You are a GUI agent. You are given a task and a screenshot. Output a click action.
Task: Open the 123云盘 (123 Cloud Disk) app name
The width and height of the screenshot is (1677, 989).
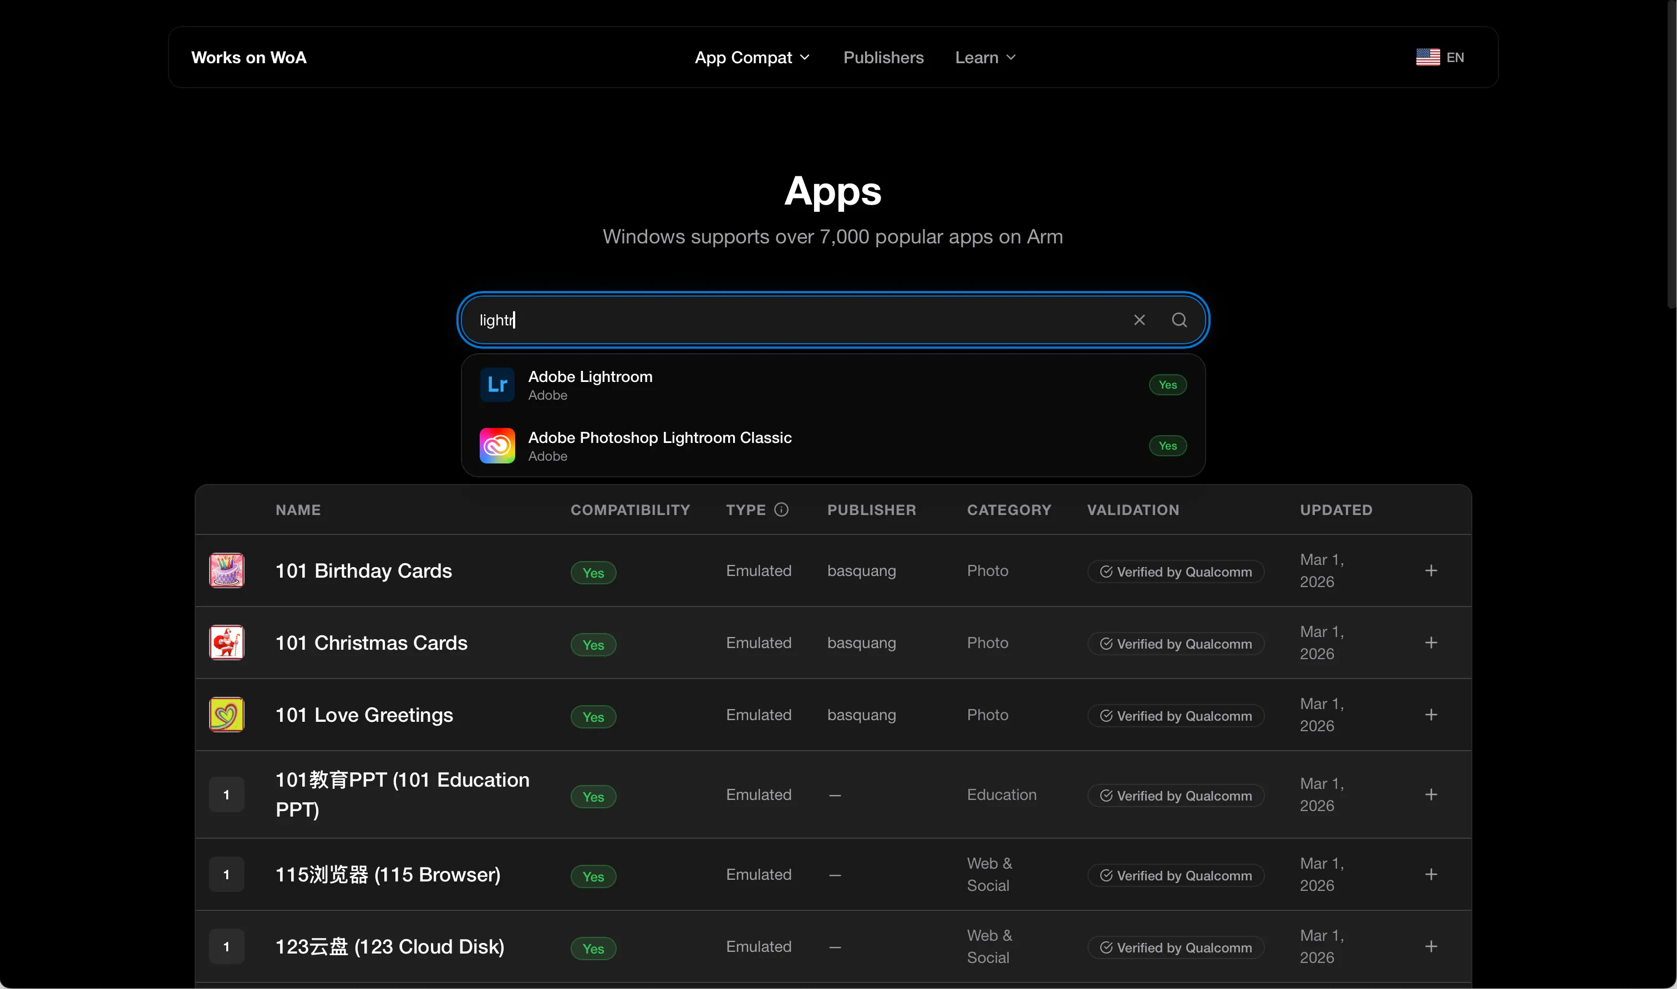pos(390,946)
